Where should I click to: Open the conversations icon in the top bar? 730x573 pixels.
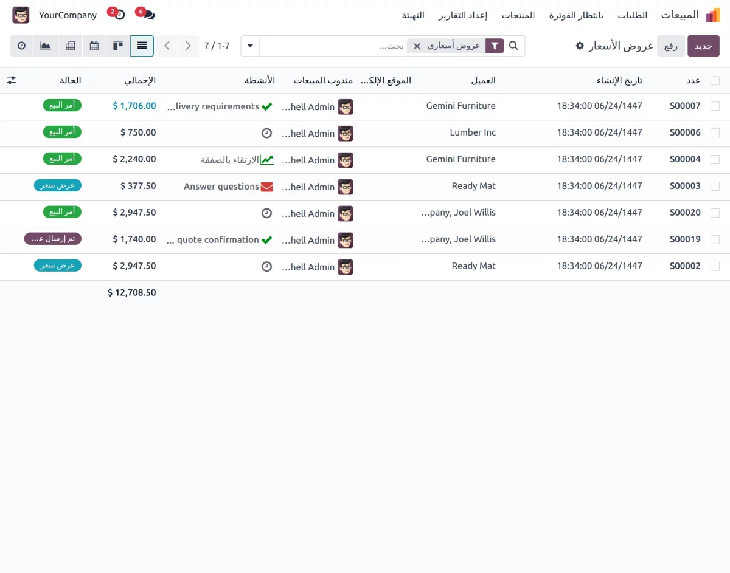(150, 15)
